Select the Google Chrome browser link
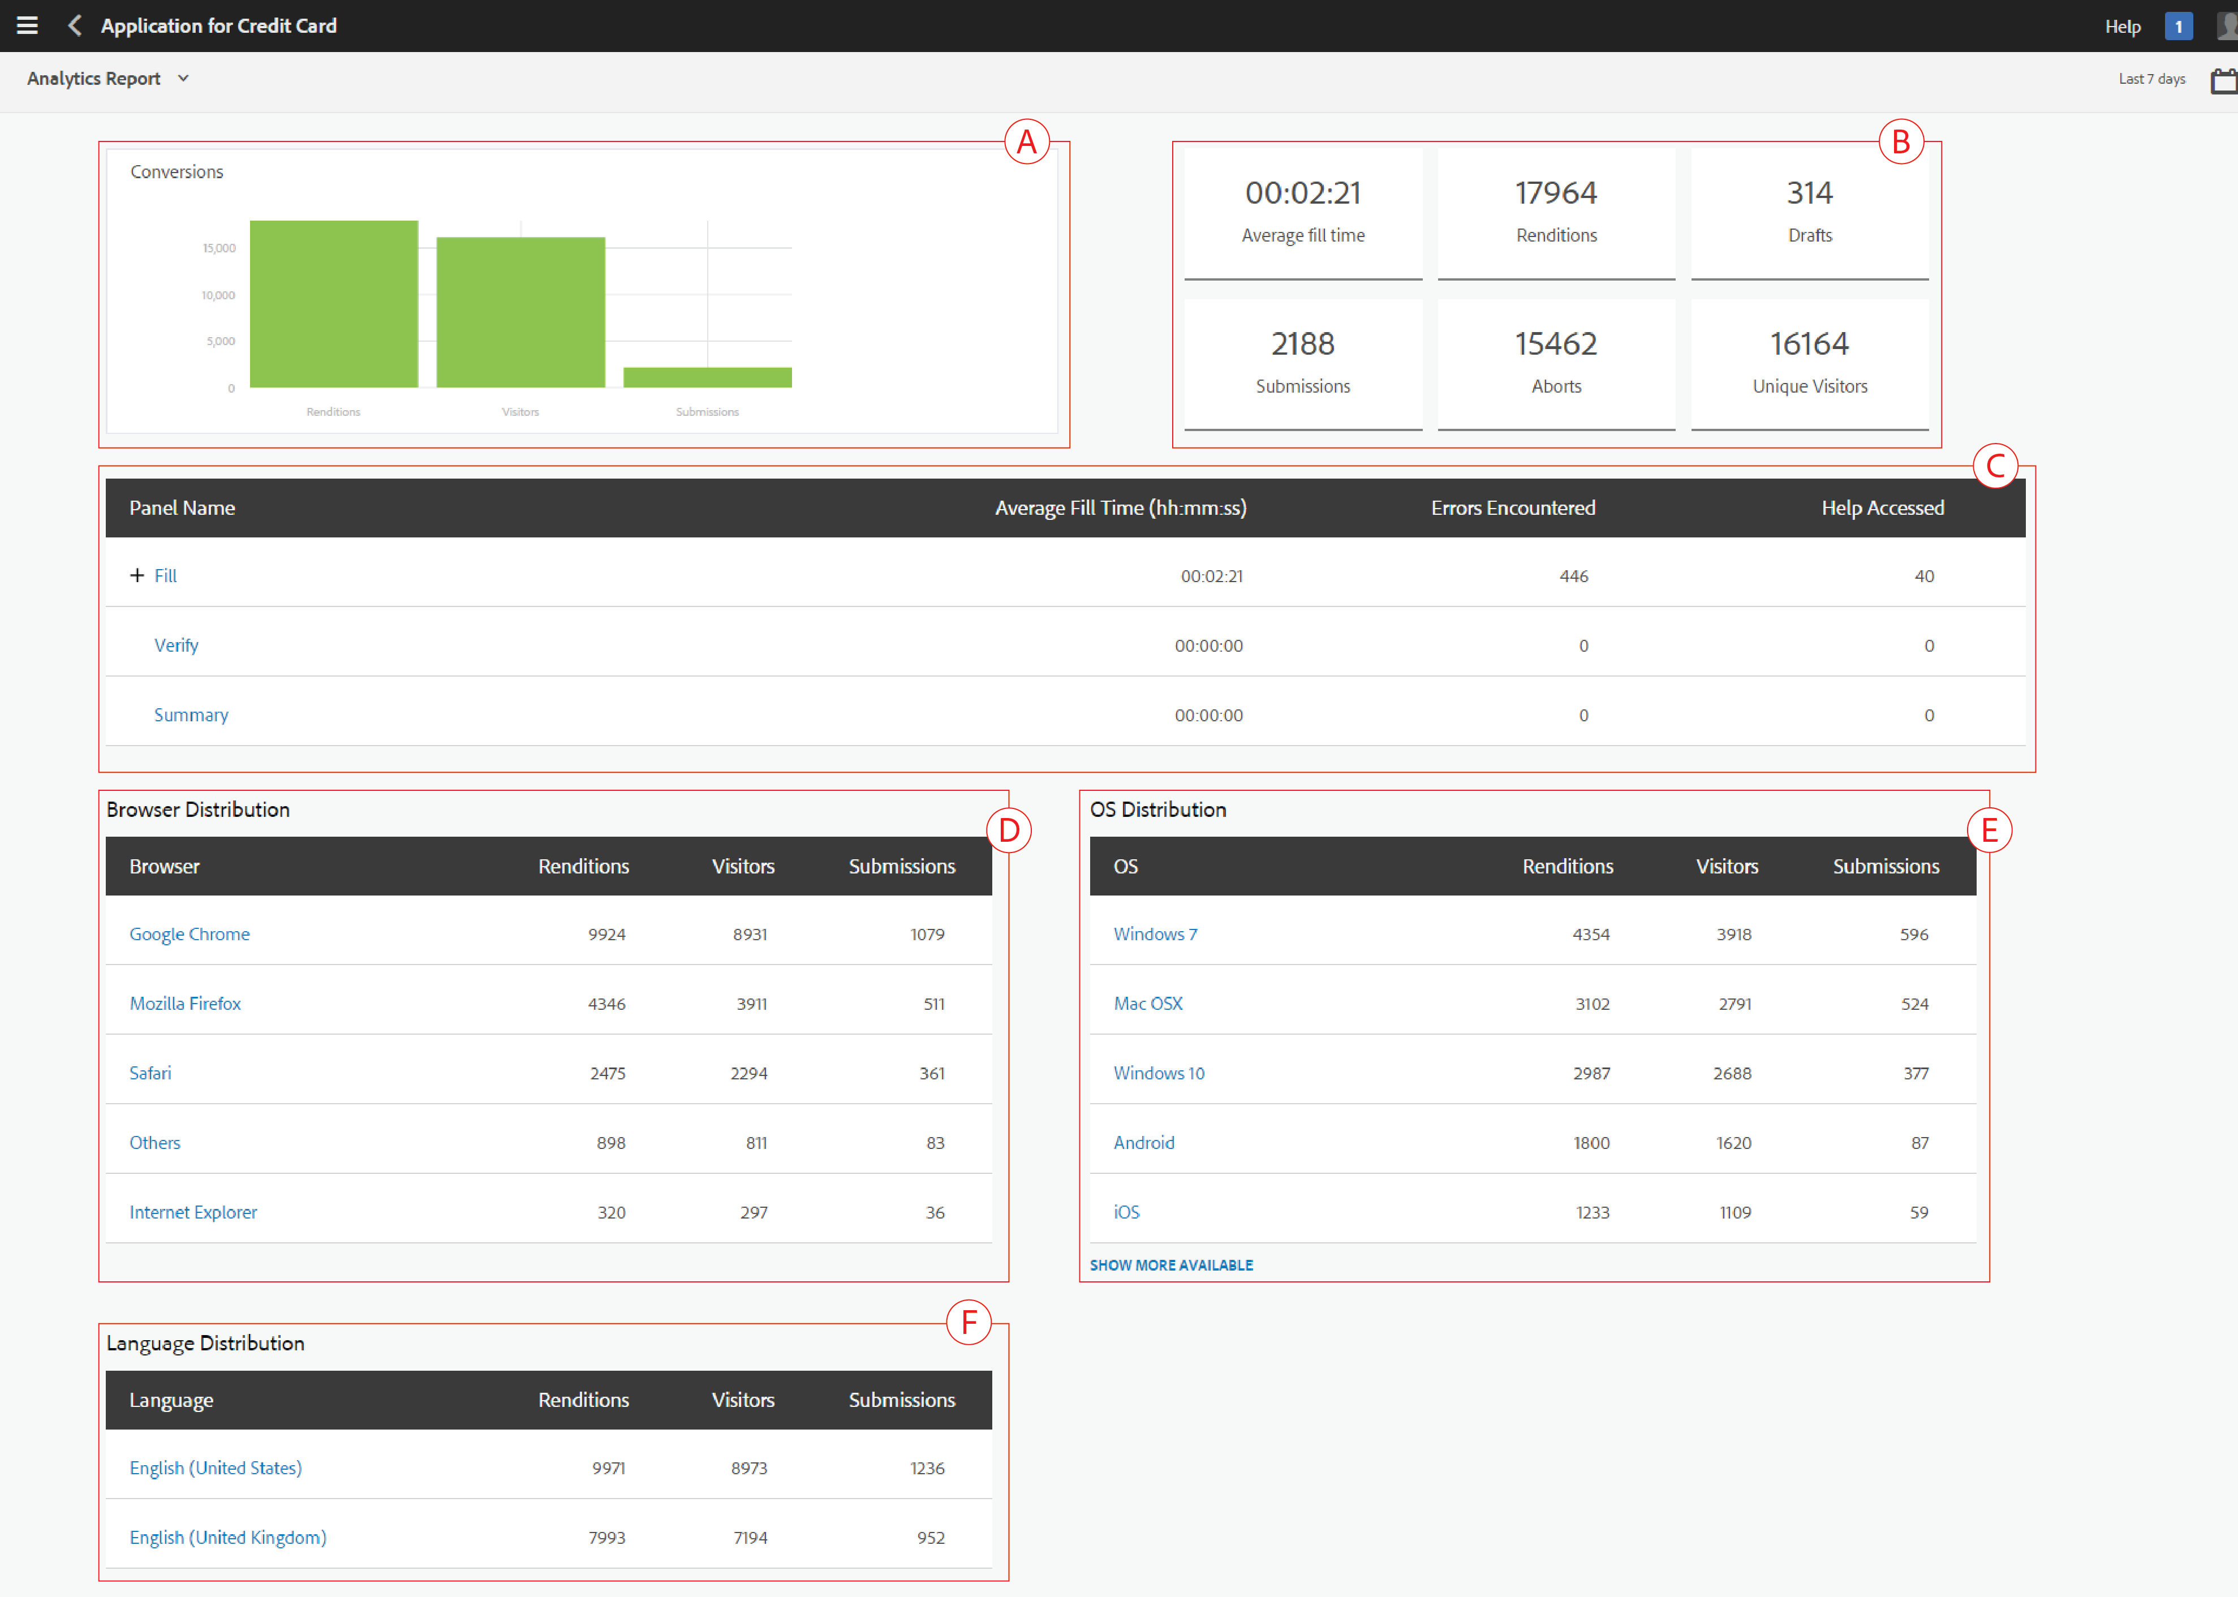The image size is (2238, 1597). [189, 933]
